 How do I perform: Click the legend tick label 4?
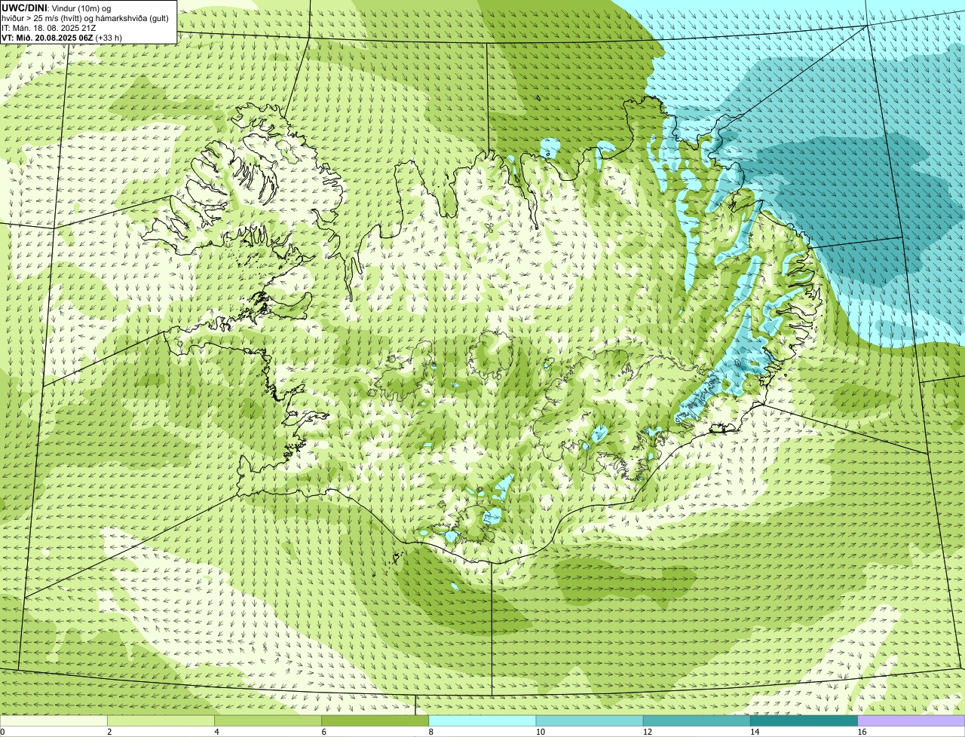216,732
